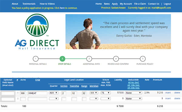Open Quarter dropdown in row 1 (NW)

click(54, 93)
